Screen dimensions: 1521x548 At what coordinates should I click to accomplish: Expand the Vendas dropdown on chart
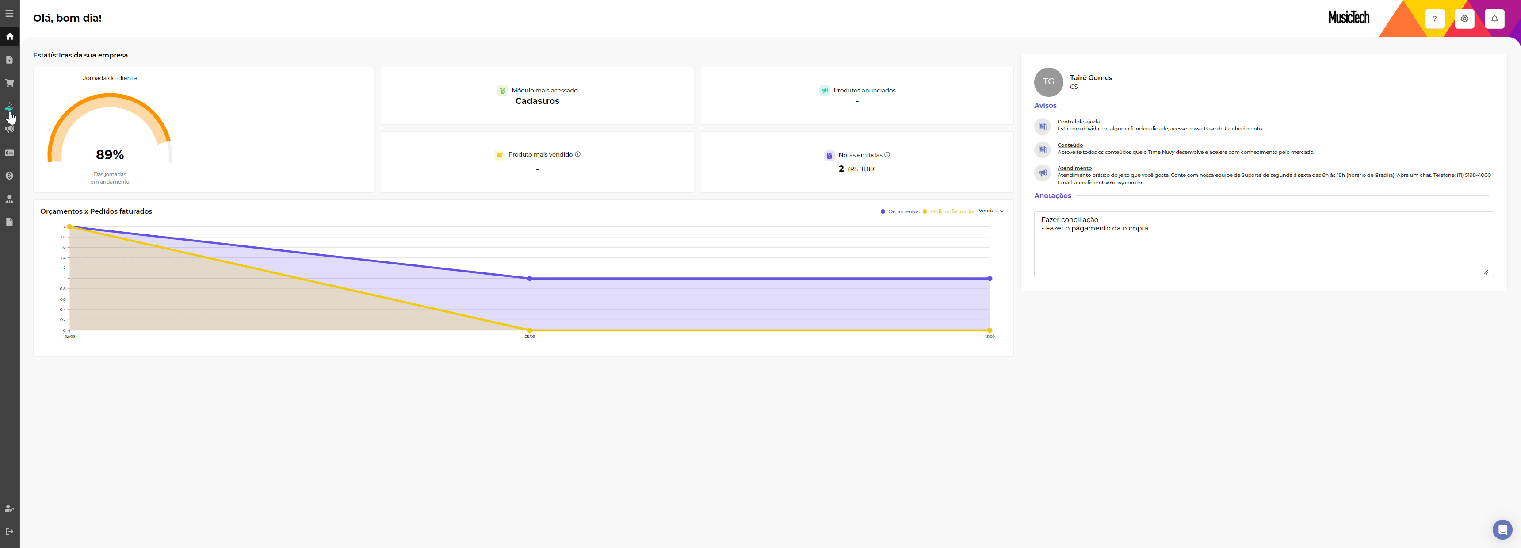click(x=991, y=211)
